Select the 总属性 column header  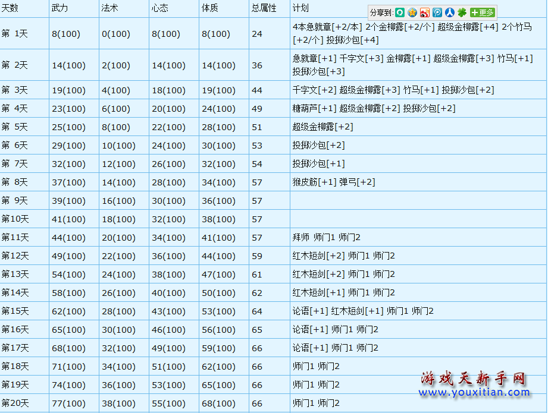pos(264,8)
